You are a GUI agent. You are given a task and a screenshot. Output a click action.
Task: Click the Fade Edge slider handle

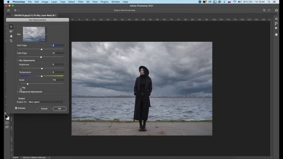coord(41,57)
